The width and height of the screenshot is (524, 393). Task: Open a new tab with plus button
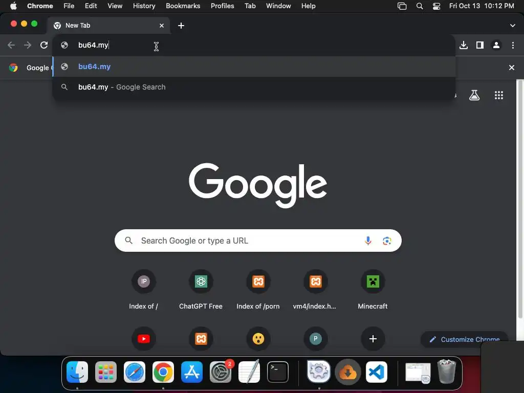point(181,26)
